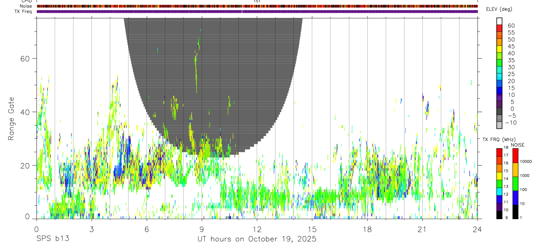The width and height of the screenshot is (537, 248).
Task: Click the '1' label on the NOISE colorbar
Action: pyautogui.click(x=522, y=217)
